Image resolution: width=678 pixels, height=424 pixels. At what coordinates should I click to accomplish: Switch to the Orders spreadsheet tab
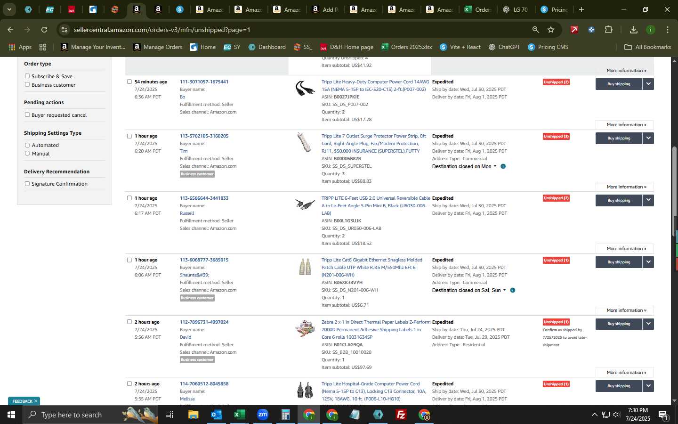pyautogui.click(x=477, y=9)
